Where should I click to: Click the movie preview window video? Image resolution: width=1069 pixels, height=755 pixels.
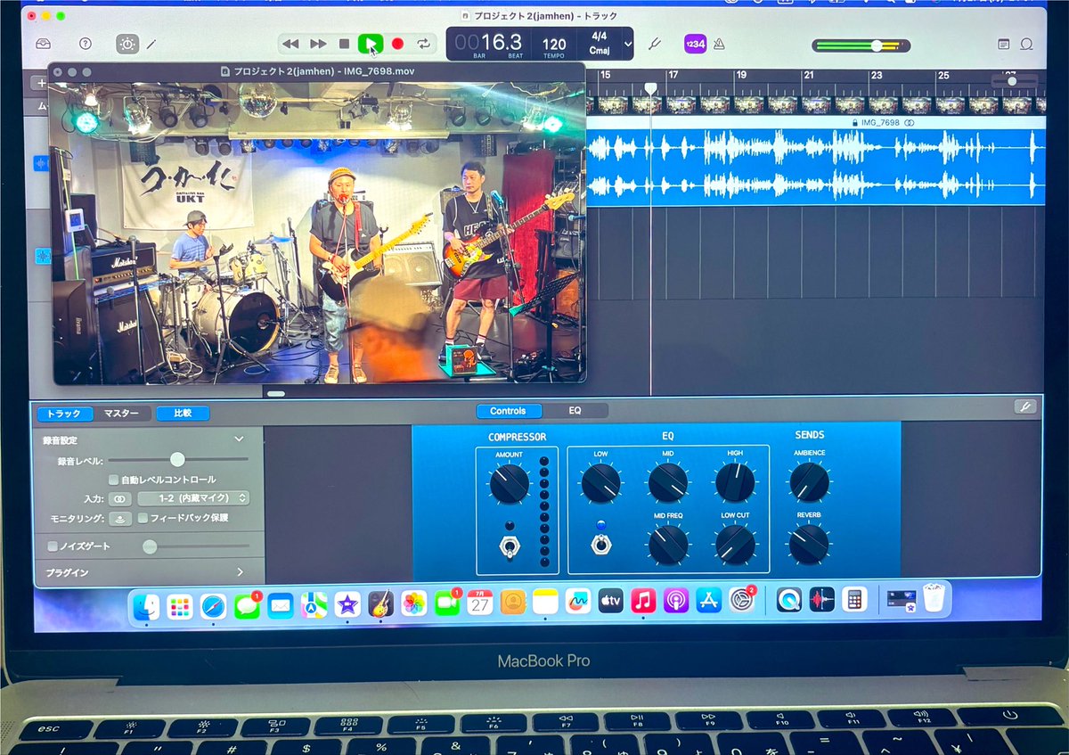319,233
